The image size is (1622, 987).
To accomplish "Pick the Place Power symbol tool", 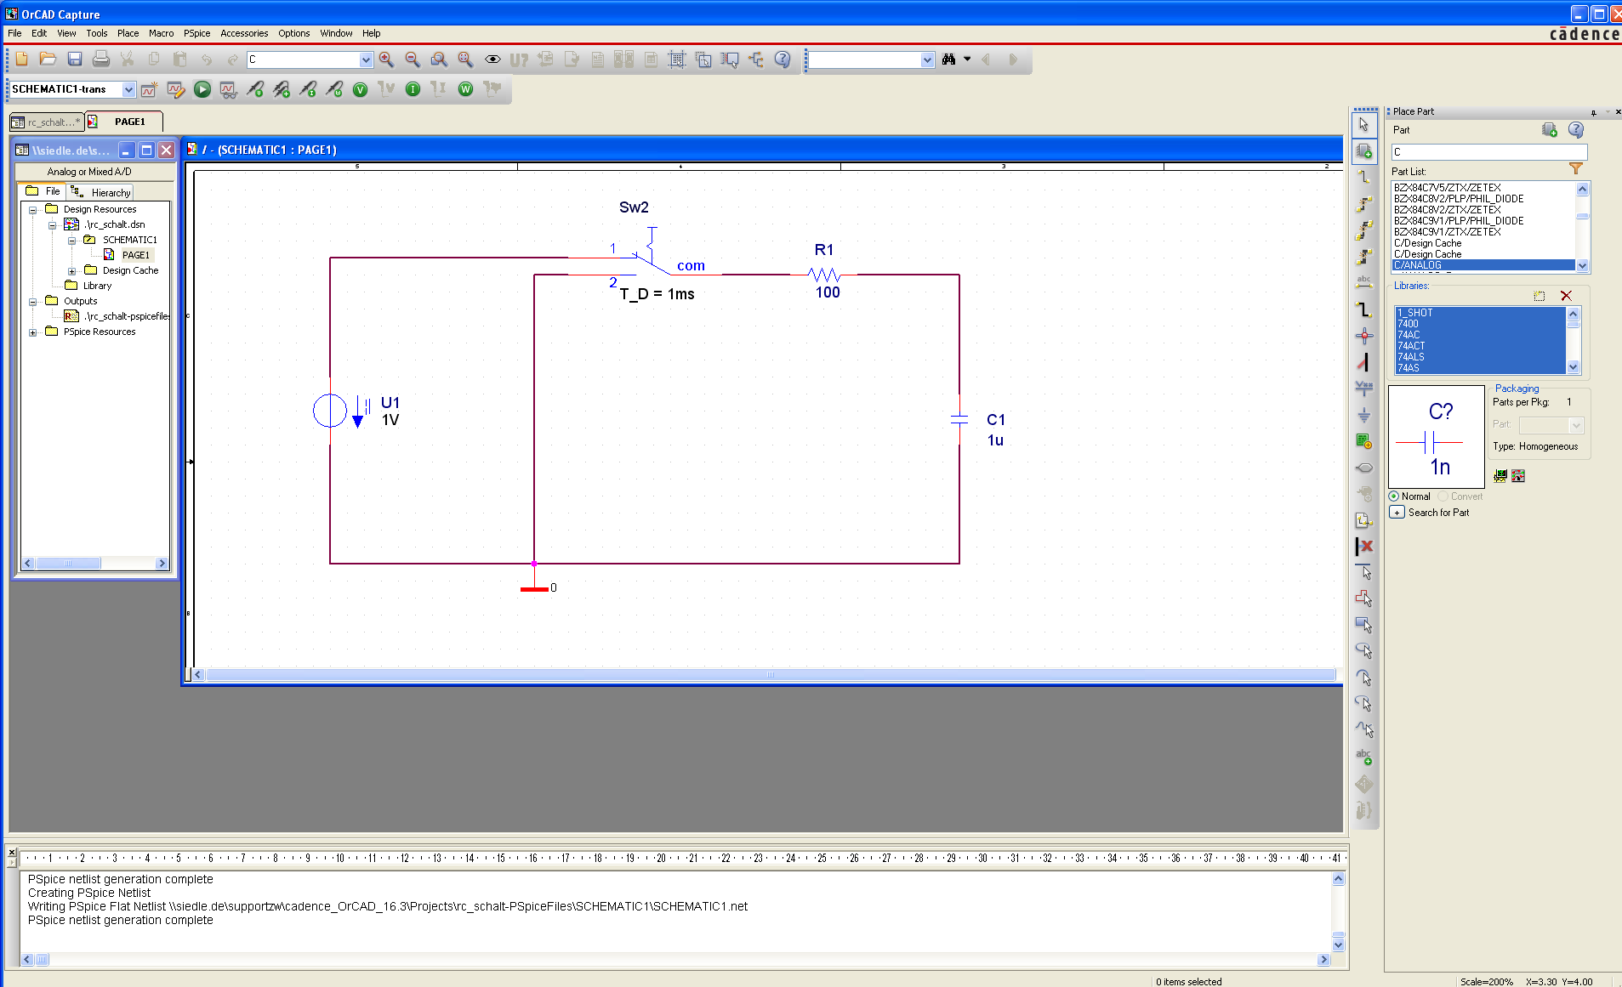I will coord(1364,388).
